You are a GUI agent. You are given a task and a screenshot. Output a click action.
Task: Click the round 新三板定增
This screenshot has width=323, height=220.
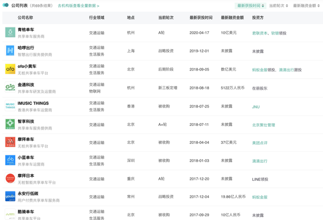point(167,88)
